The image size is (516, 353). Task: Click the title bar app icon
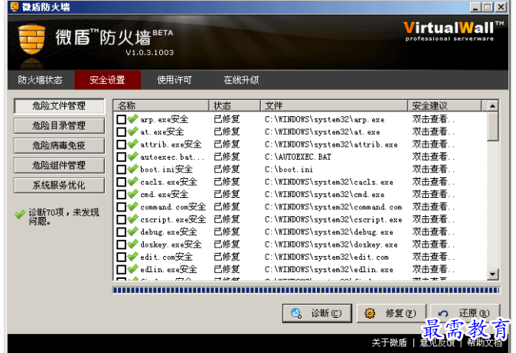pos(14,7)
